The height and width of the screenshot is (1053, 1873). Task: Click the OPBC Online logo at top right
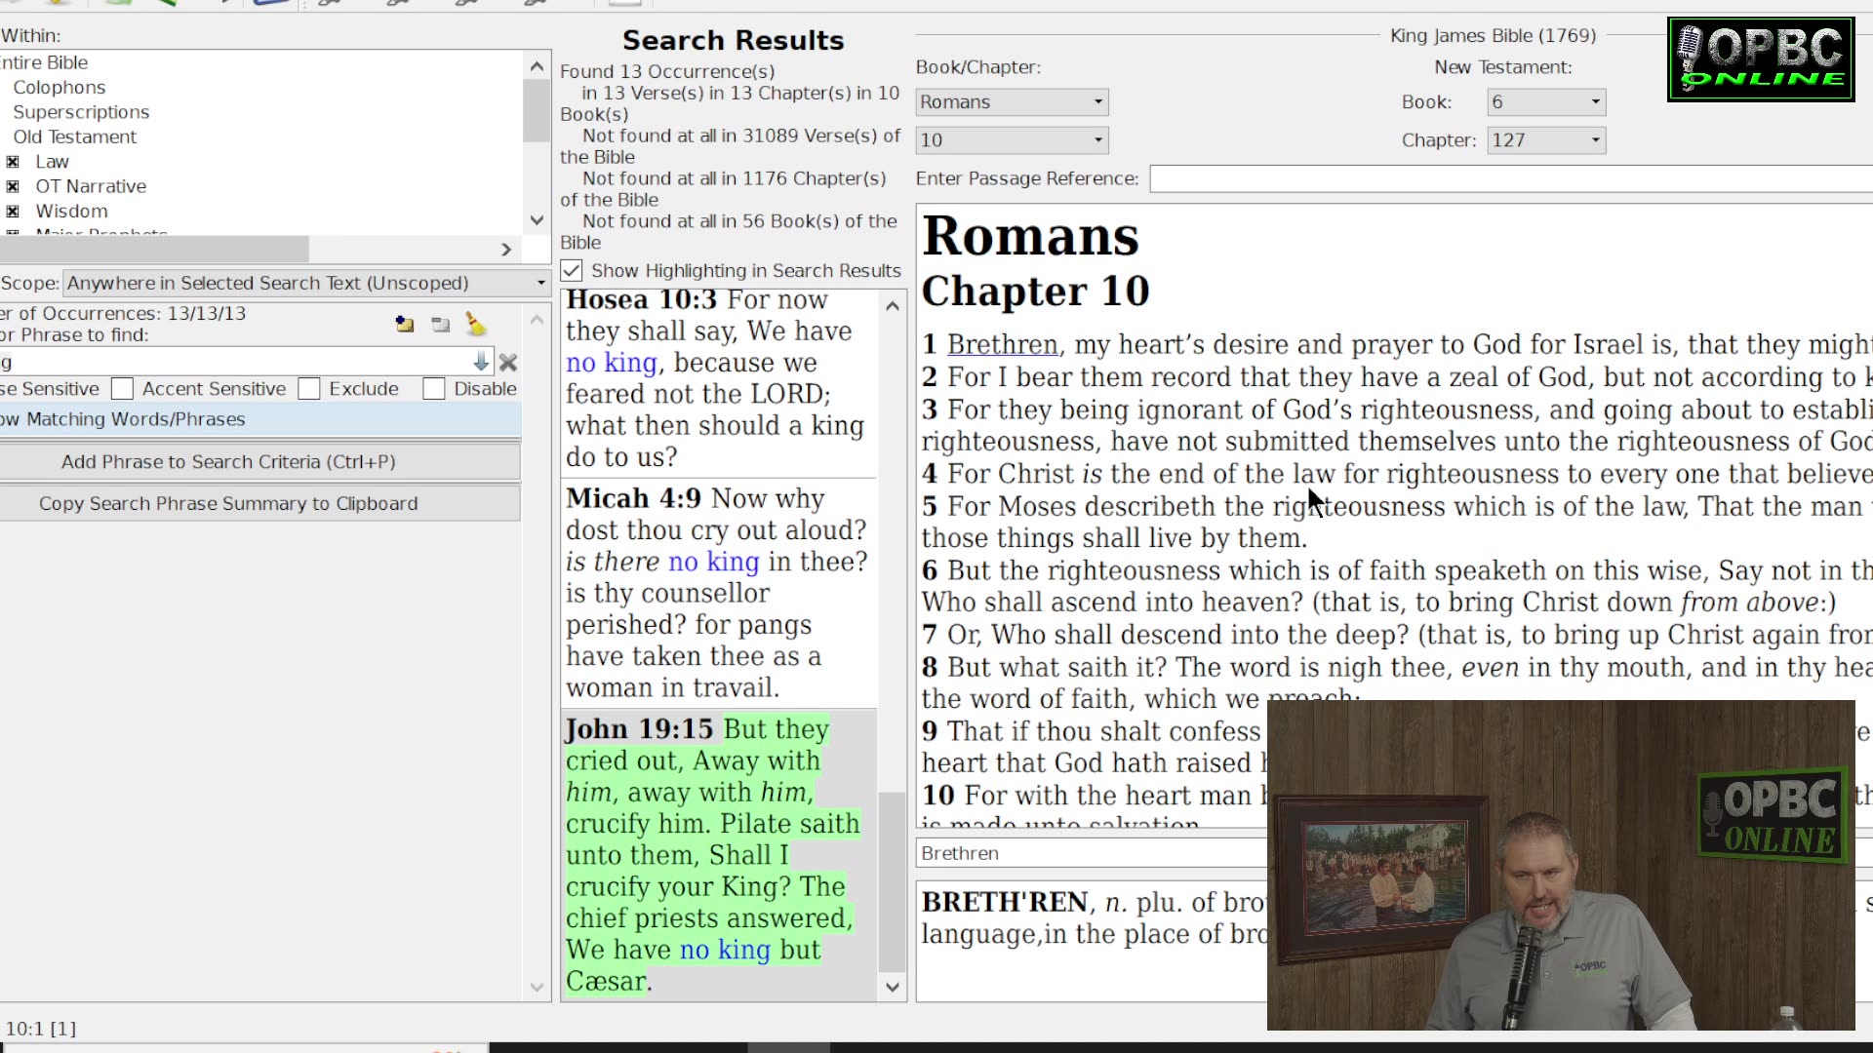[x=1761, y=59]
